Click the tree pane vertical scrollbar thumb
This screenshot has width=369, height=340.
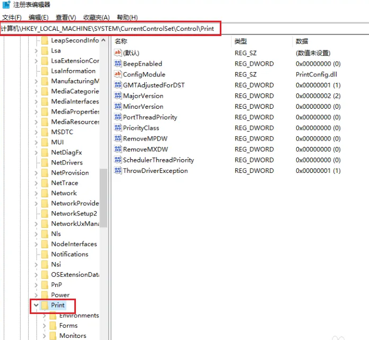coord(104,198)
